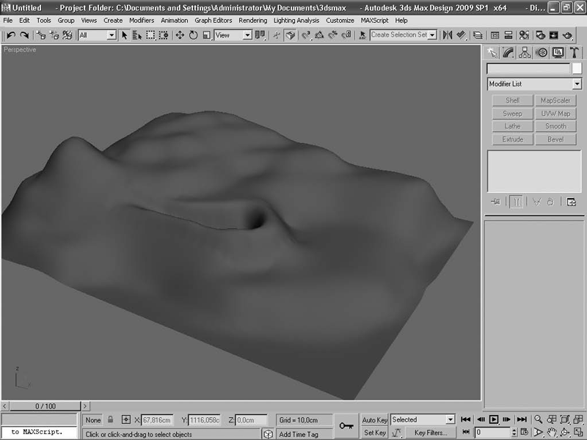Select the Move transform tool
This screenshot has width=587, height=440.
pyautogui.click(x=181, y=35)
